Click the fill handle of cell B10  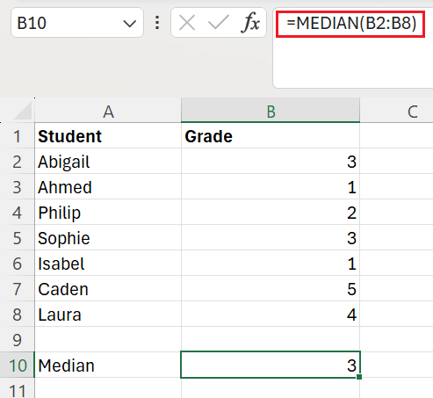point(359,377)
